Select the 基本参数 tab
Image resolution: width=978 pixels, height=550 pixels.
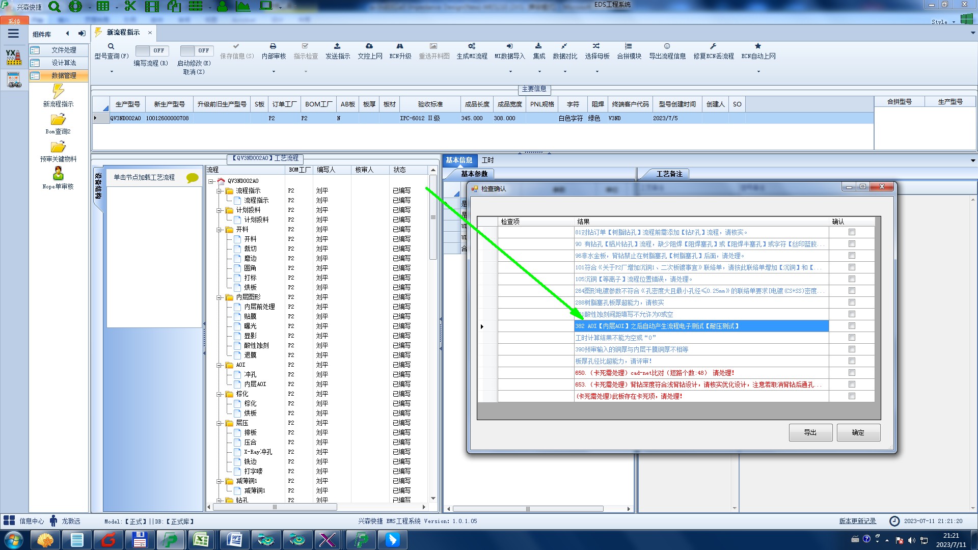tap(474, 174)
